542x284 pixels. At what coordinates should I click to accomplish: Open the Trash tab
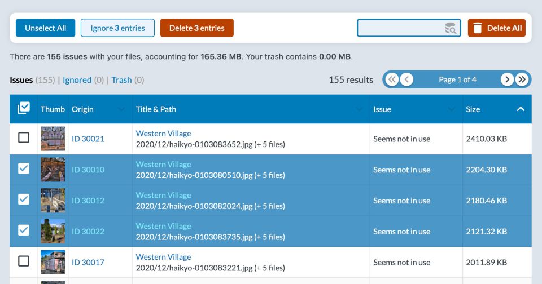(x=121, y=80)
